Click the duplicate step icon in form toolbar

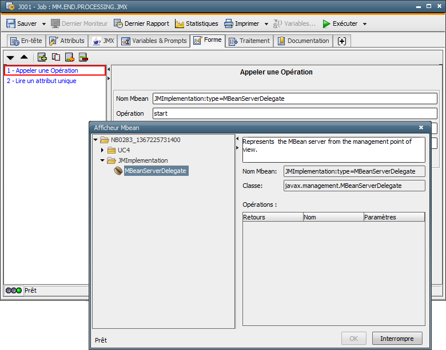[55, 57]
